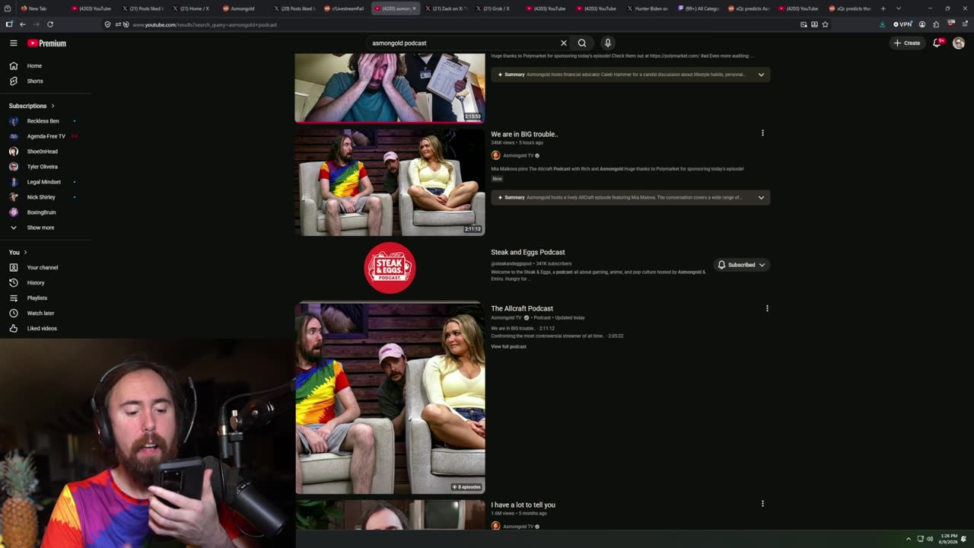This screenshot has height=548, width=974.
Task: Switch to the r/LivestreamFail tab
Action: [x=345, y=8]
